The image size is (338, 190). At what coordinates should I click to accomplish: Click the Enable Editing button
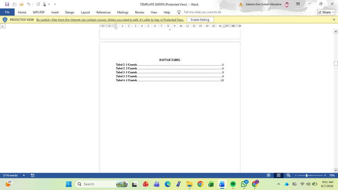point(200,19)
